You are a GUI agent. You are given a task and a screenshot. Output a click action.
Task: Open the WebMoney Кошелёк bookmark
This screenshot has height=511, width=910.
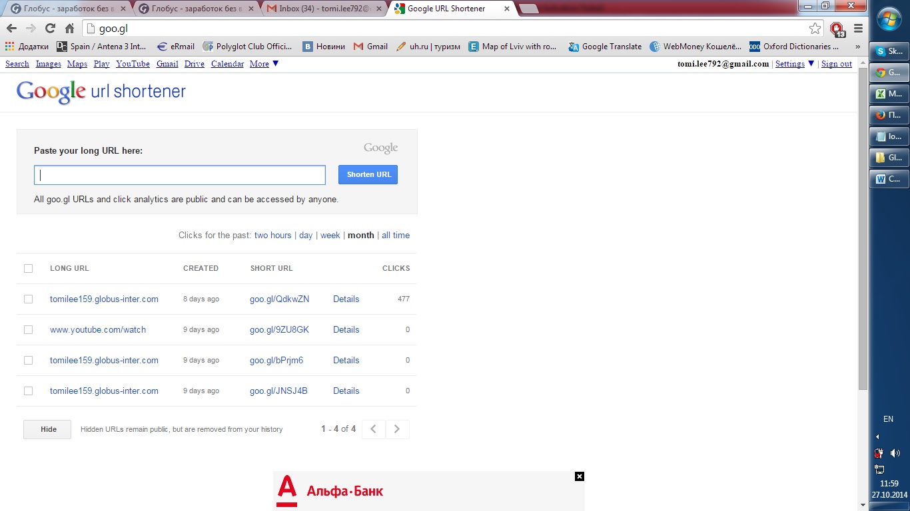(x=695, y=47)
